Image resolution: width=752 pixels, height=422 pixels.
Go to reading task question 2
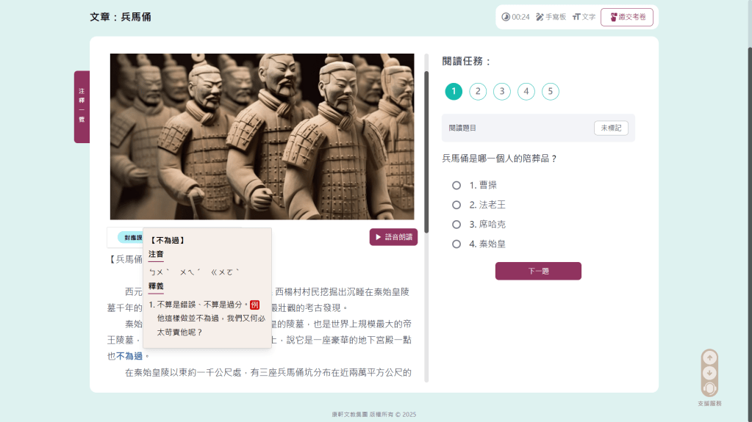tap(478, 92)
